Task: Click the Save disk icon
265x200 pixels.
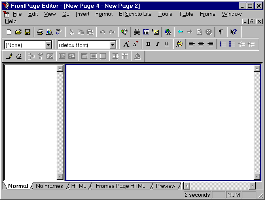Action: click(28, 32)
